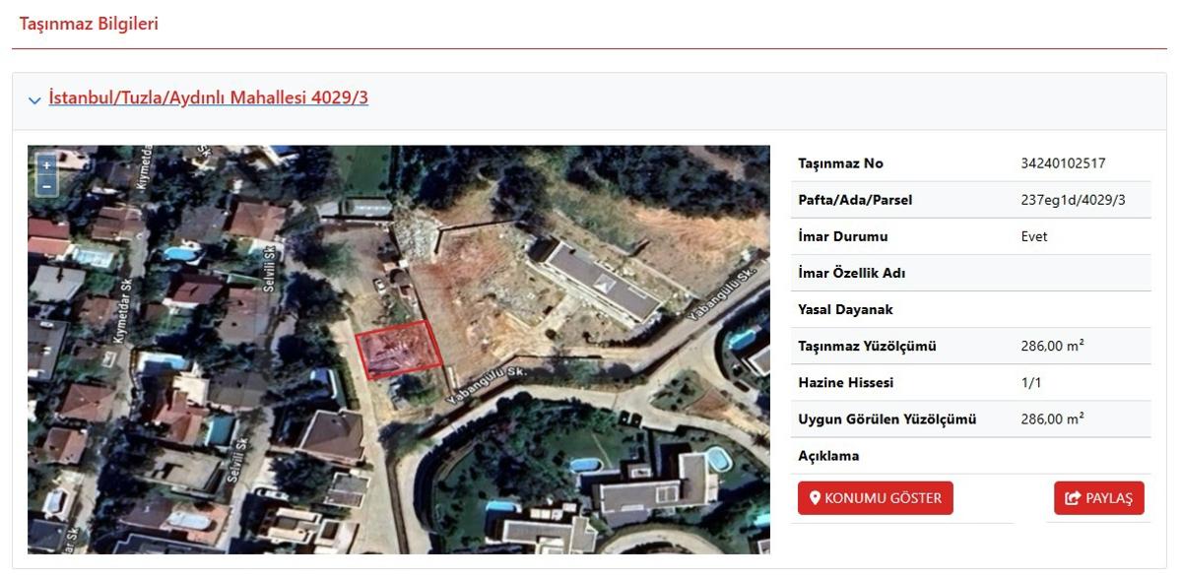
Task: Click the Uygun Görülen Yüzölçümü row label
Action: pos(886,419)
